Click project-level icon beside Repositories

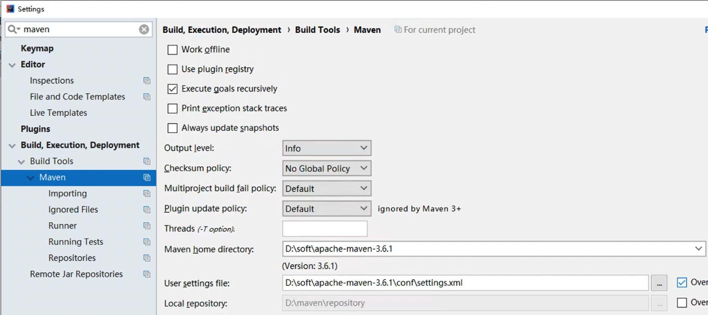point(147,258)
